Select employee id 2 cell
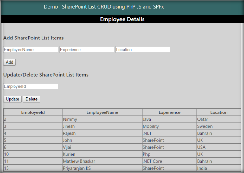Image resolution: width=244 pixels, height=173 pixels. (x=33, y=119)
